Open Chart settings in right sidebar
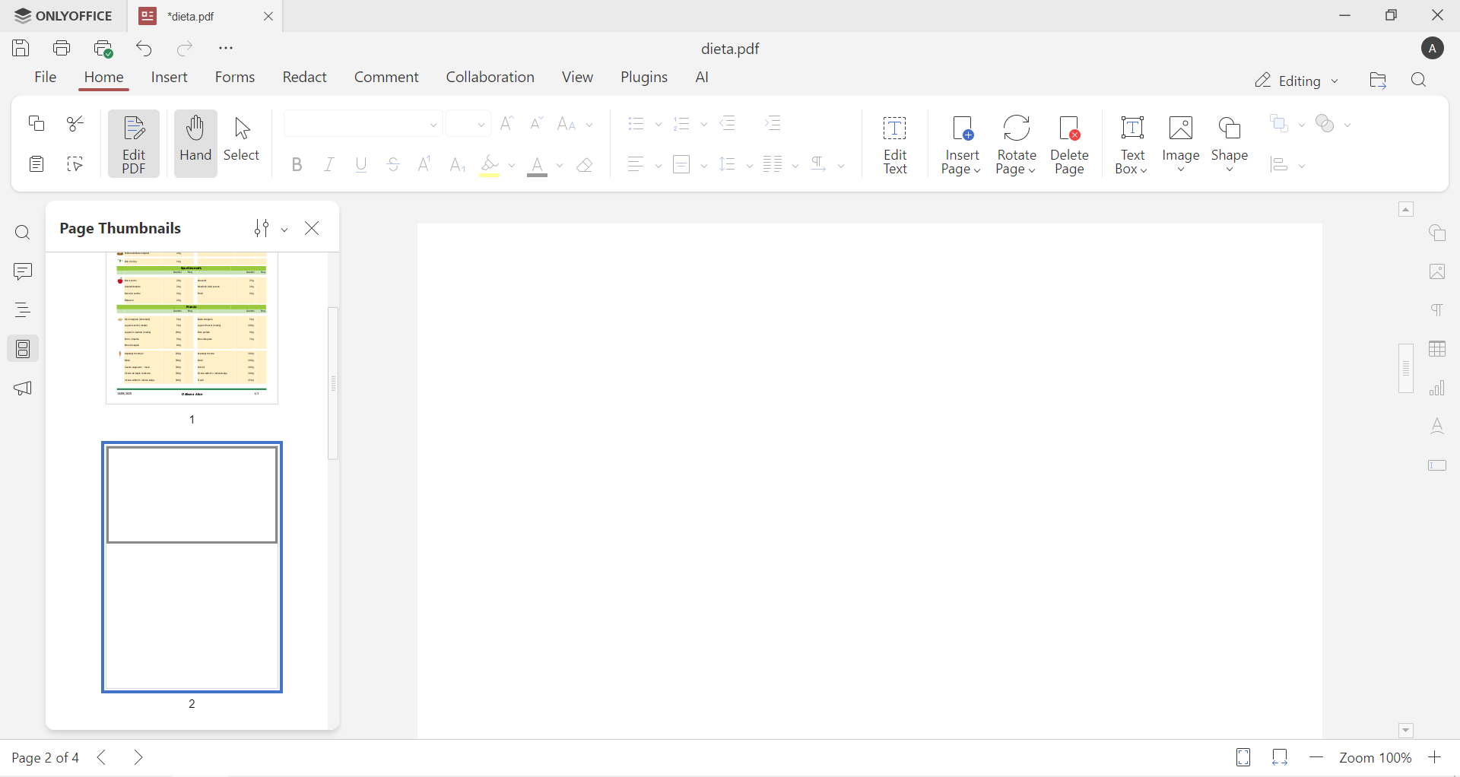This screenshot has height=777, width=1460. [1439, 388]
